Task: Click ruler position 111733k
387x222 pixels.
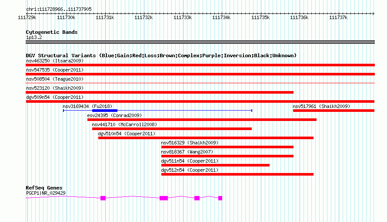Action: coord(183,17)
